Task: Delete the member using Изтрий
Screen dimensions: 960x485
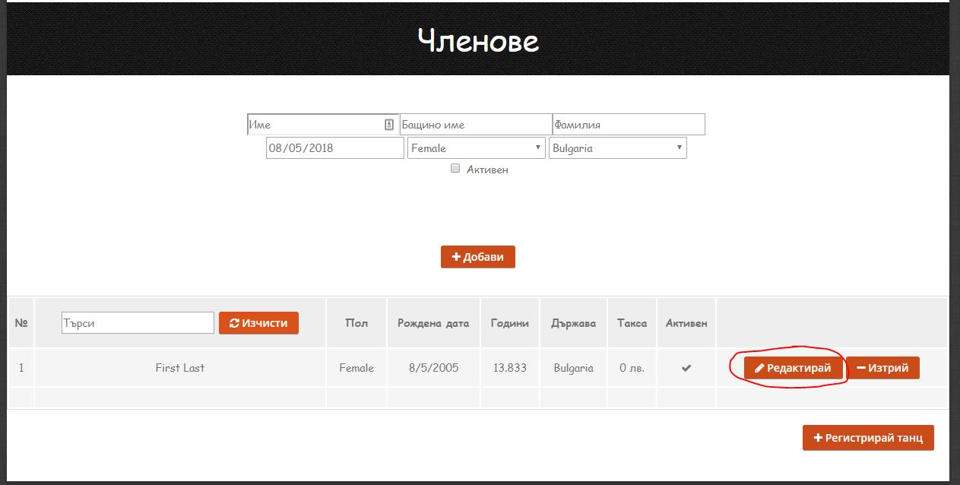Action: 882,368
